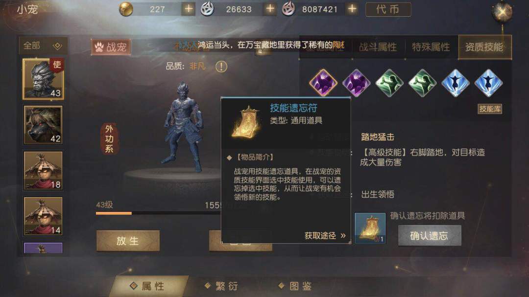
Task: Select the second green skill icon
Action: [x=422, y=83]
